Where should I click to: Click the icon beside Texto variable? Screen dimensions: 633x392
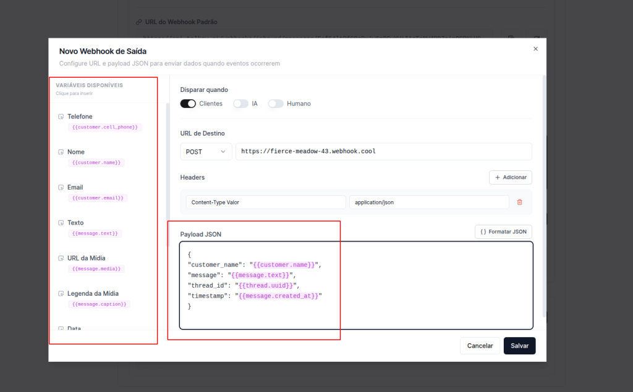61,223
